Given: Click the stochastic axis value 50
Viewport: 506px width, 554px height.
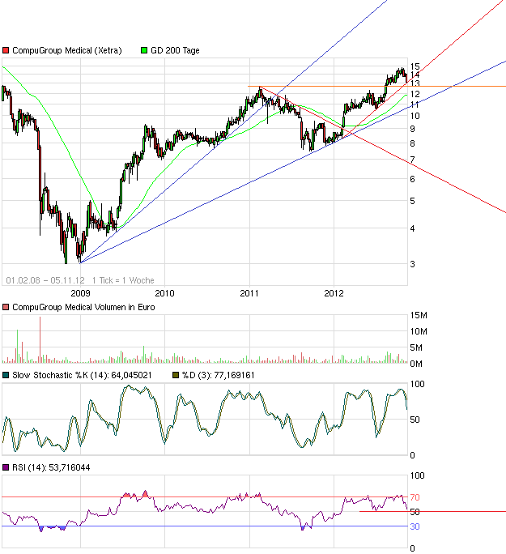Looking at the screenshot, I should point(415,420).
